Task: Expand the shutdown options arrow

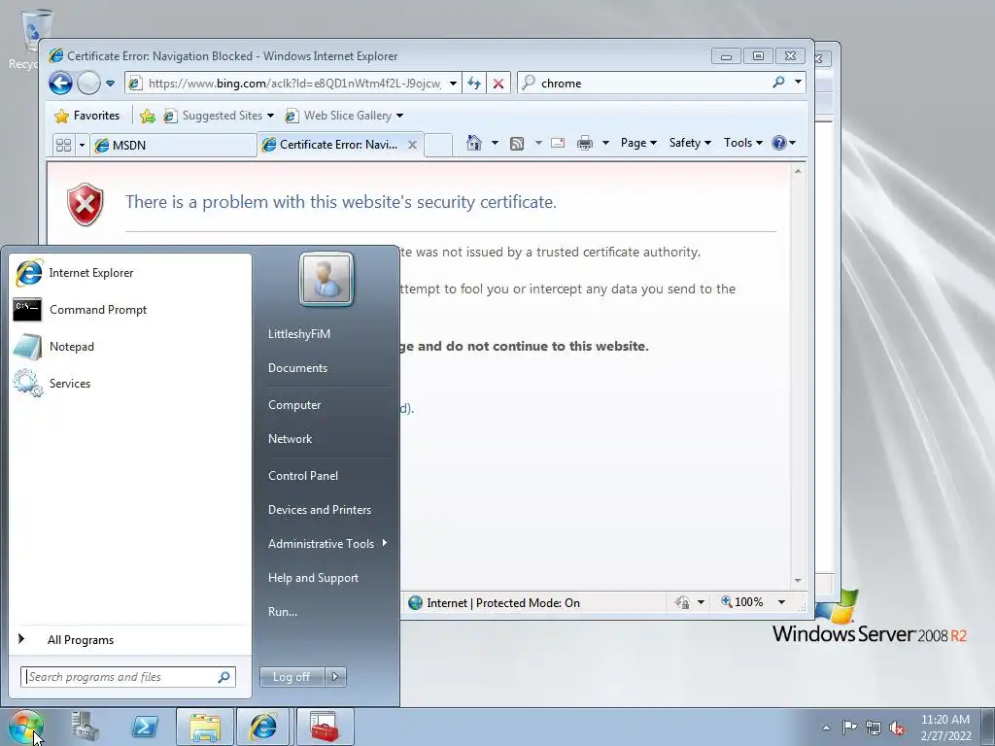Action: (x=335, y=677)
